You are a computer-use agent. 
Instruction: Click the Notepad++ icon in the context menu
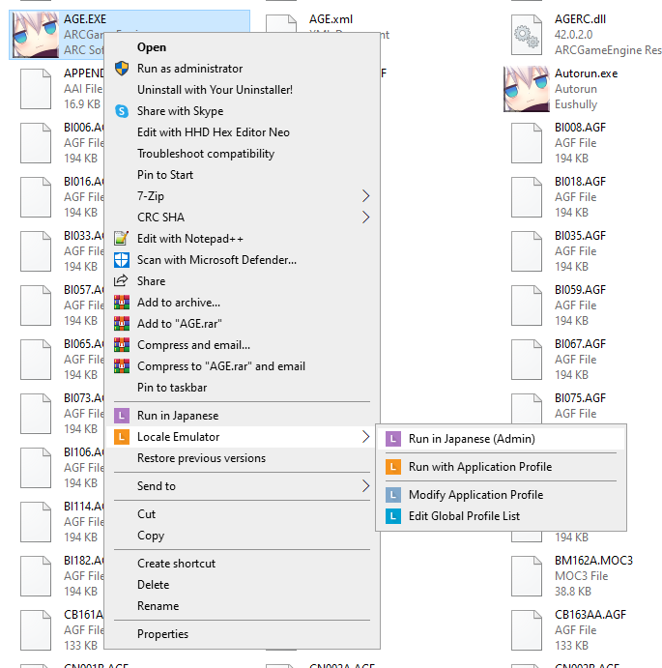tap(122, 238)
